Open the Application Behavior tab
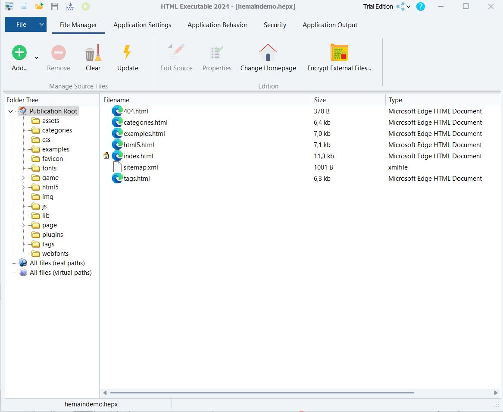This screenshot has height=412, width=503. pyautogui.click(x=217, y=25)
